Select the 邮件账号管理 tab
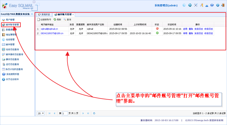 63,14
